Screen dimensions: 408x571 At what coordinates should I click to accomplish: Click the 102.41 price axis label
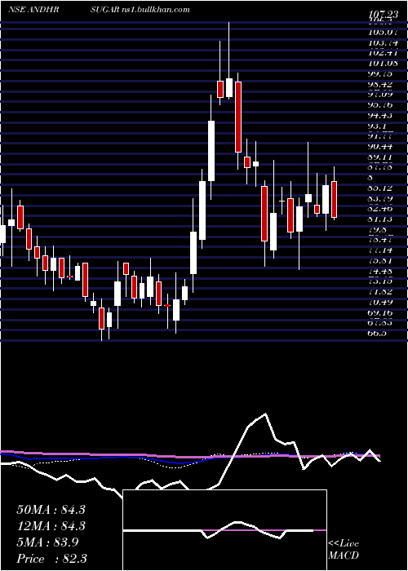383,53
